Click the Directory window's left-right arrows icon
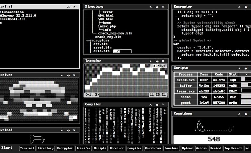The height and width of the screenshot is (153, 251). 156,7
